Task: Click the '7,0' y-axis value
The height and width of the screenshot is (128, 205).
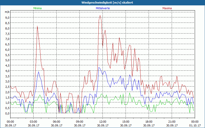Action: tap(7, 39)
